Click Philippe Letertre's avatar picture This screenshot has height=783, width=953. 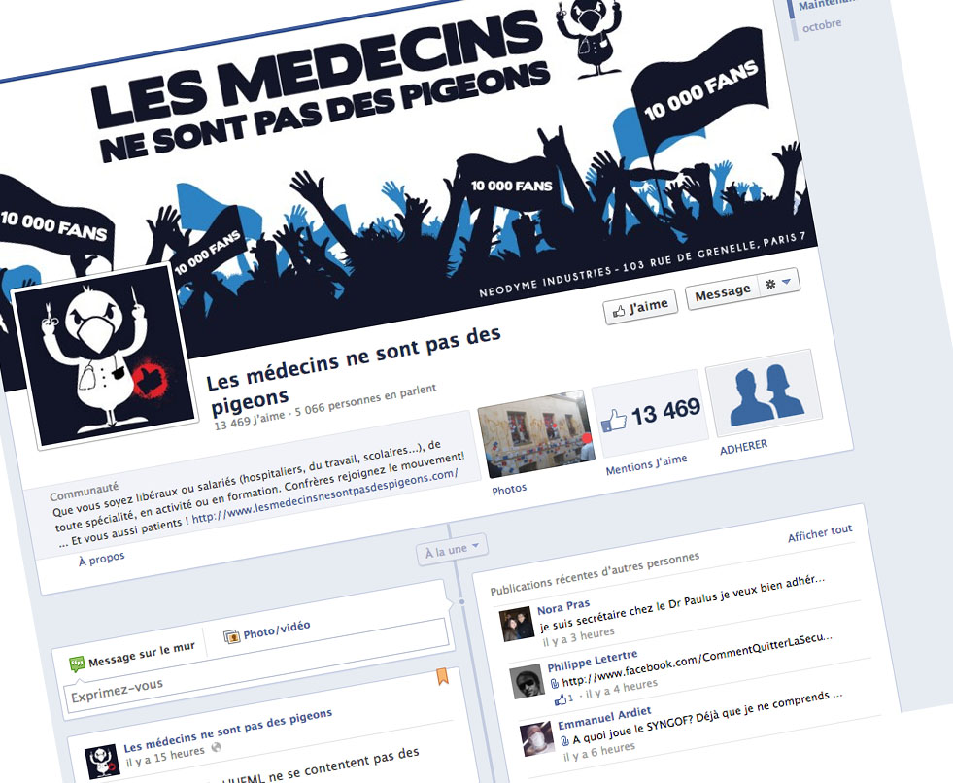(x=527, y=682)
